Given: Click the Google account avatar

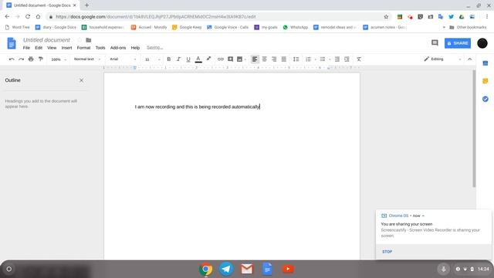Looking at the screenshot, I should 482,43.
